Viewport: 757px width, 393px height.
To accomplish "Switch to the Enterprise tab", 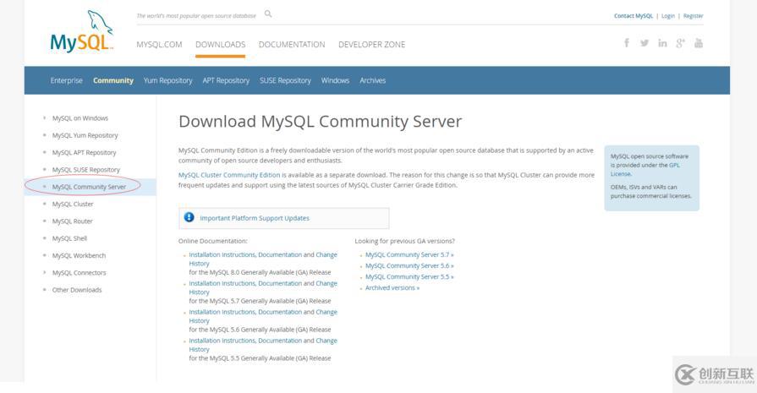I will coord(67,80).
